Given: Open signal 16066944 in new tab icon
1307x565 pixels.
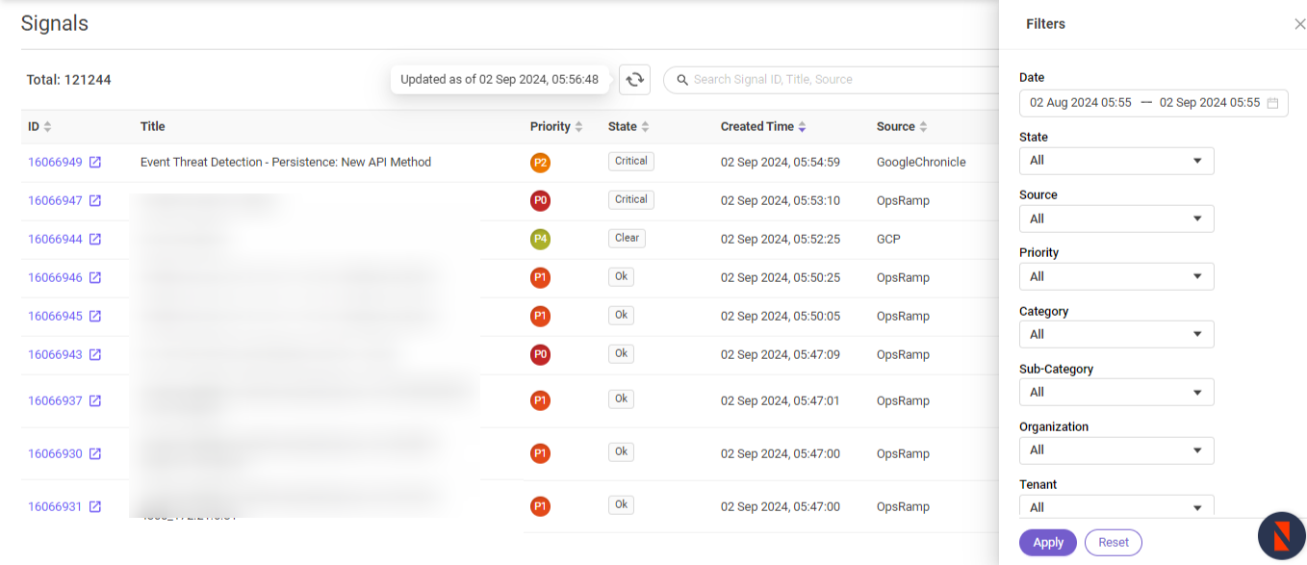Looking at the screenshot, I should (95, 240).
